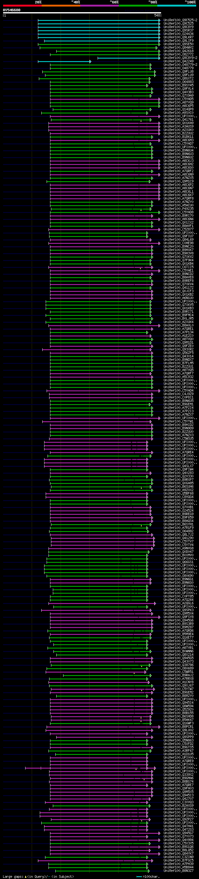Viewport: 199px width, 879px height.
Task: Select the UniRef100_Q84YK7 label
Action: (x=178, y=853)
